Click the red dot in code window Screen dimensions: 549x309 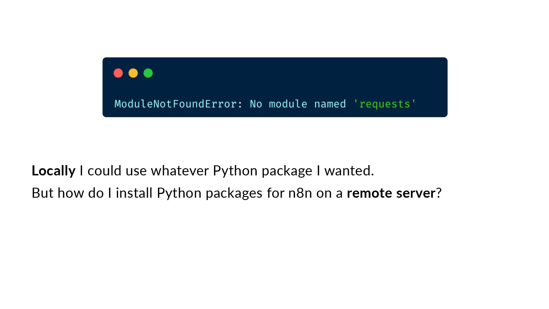[118, 73]
